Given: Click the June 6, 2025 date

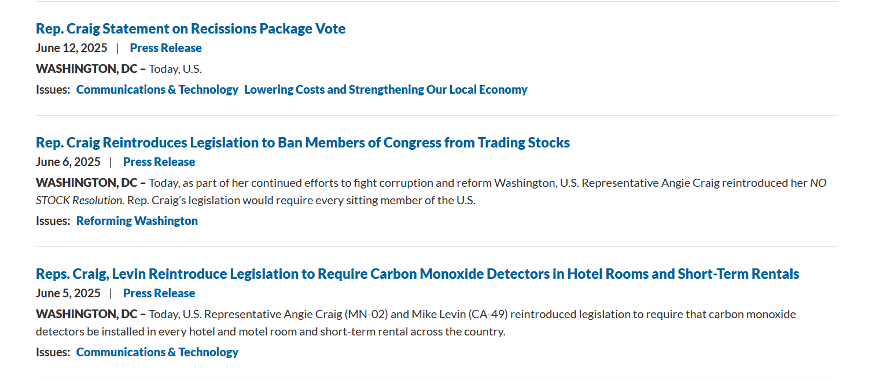Looking at the screenshot, I should 68,162.
